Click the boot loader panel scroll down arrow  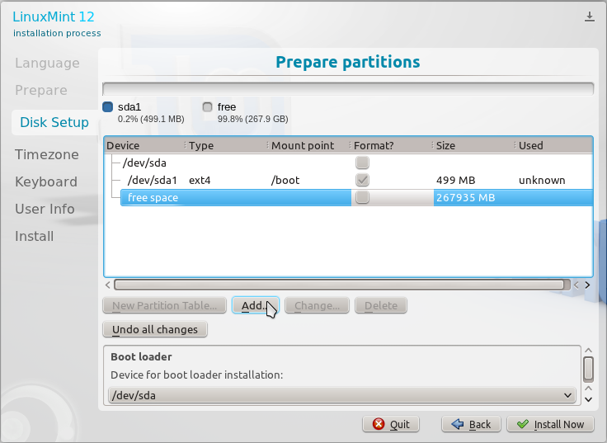[588, 397]
